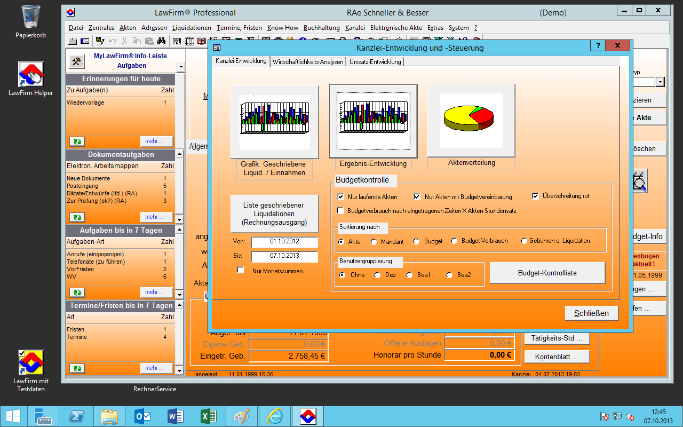Viewport: 683px width, 427px height.
Task: Select Dez user grouping radio button
Action: click(x=377, y=275)
